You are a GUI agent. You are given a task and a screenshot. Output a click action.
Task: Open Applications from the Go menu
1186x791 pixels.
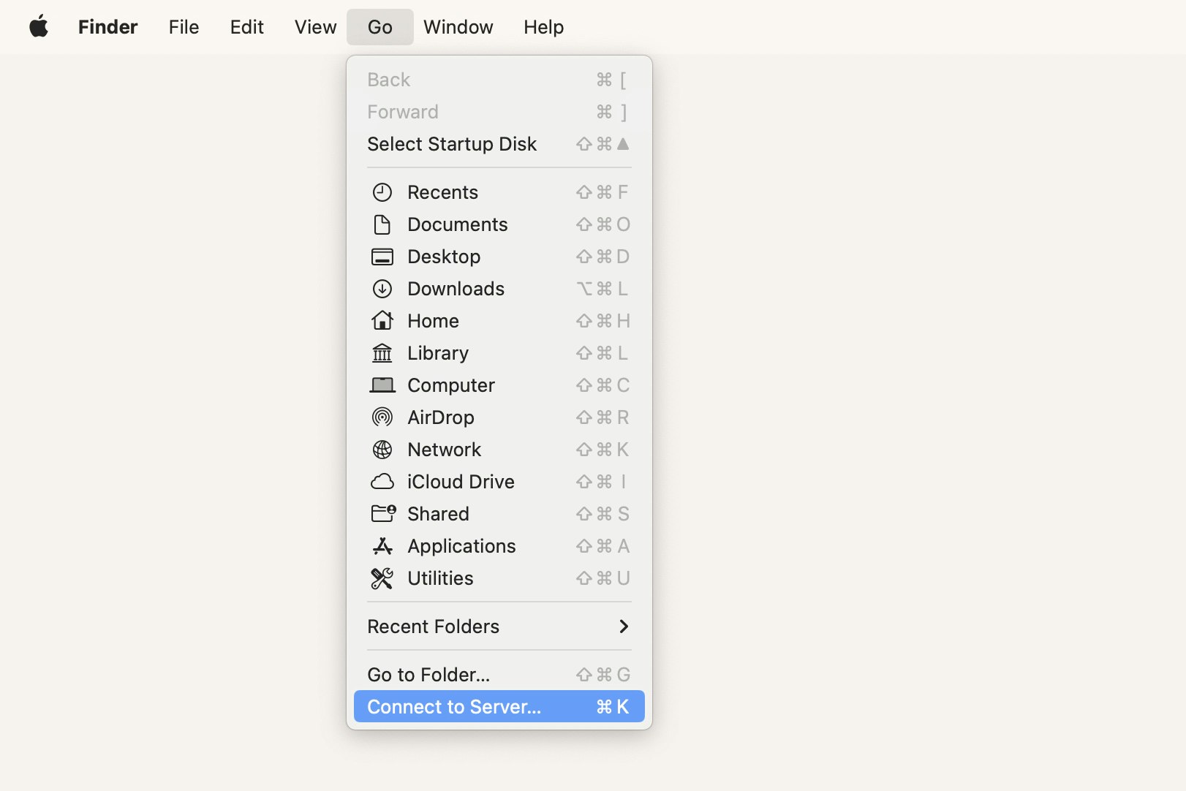499,546
